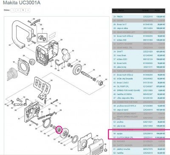The height and width of the screenshot is (155, 170).
Task: Click the circled clutch part in diagram
Action: [59, 129]
